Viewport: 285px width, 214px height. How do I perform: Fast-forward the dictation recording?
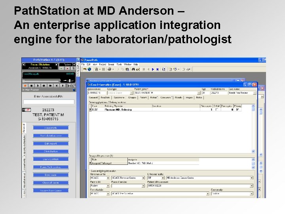(50, 86)
